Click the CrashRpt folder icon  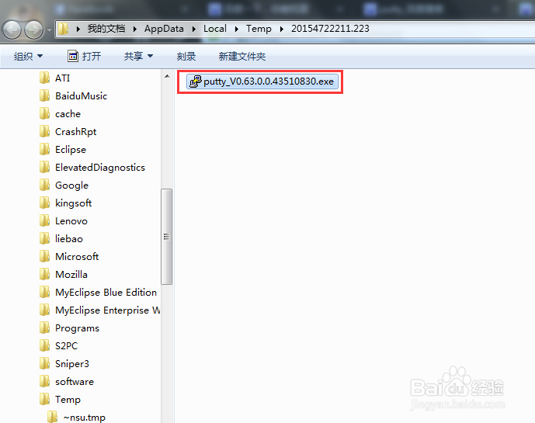click(45, 131)
